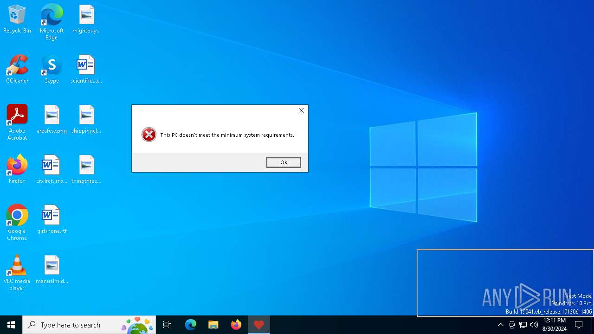Image resolution: width=594 pixels, height=334 pixels.
Task: Launch Firefox from the taskbar
Action: point(236,325)
